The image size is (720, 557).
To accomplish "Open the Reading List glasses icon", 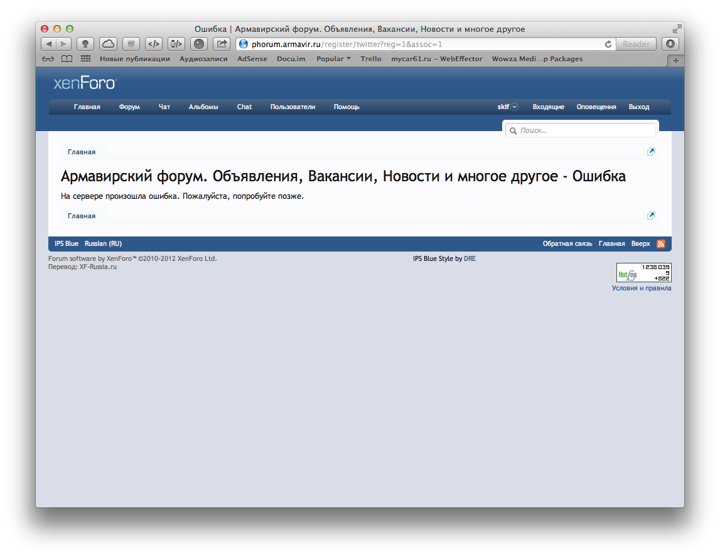I will [48, 59].
